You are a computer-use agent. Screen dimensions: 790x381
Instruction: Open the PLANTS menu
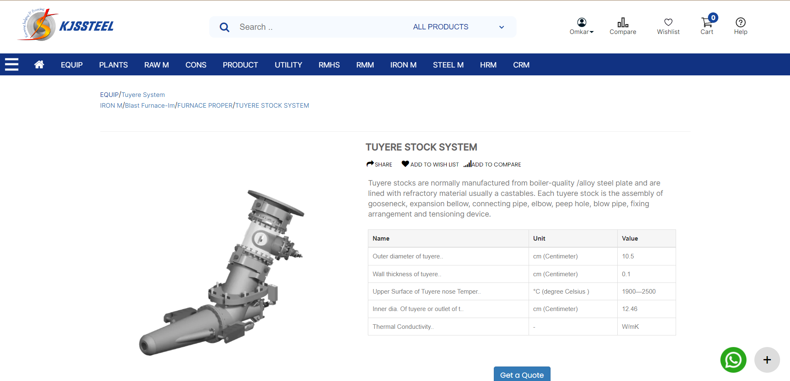114,65
